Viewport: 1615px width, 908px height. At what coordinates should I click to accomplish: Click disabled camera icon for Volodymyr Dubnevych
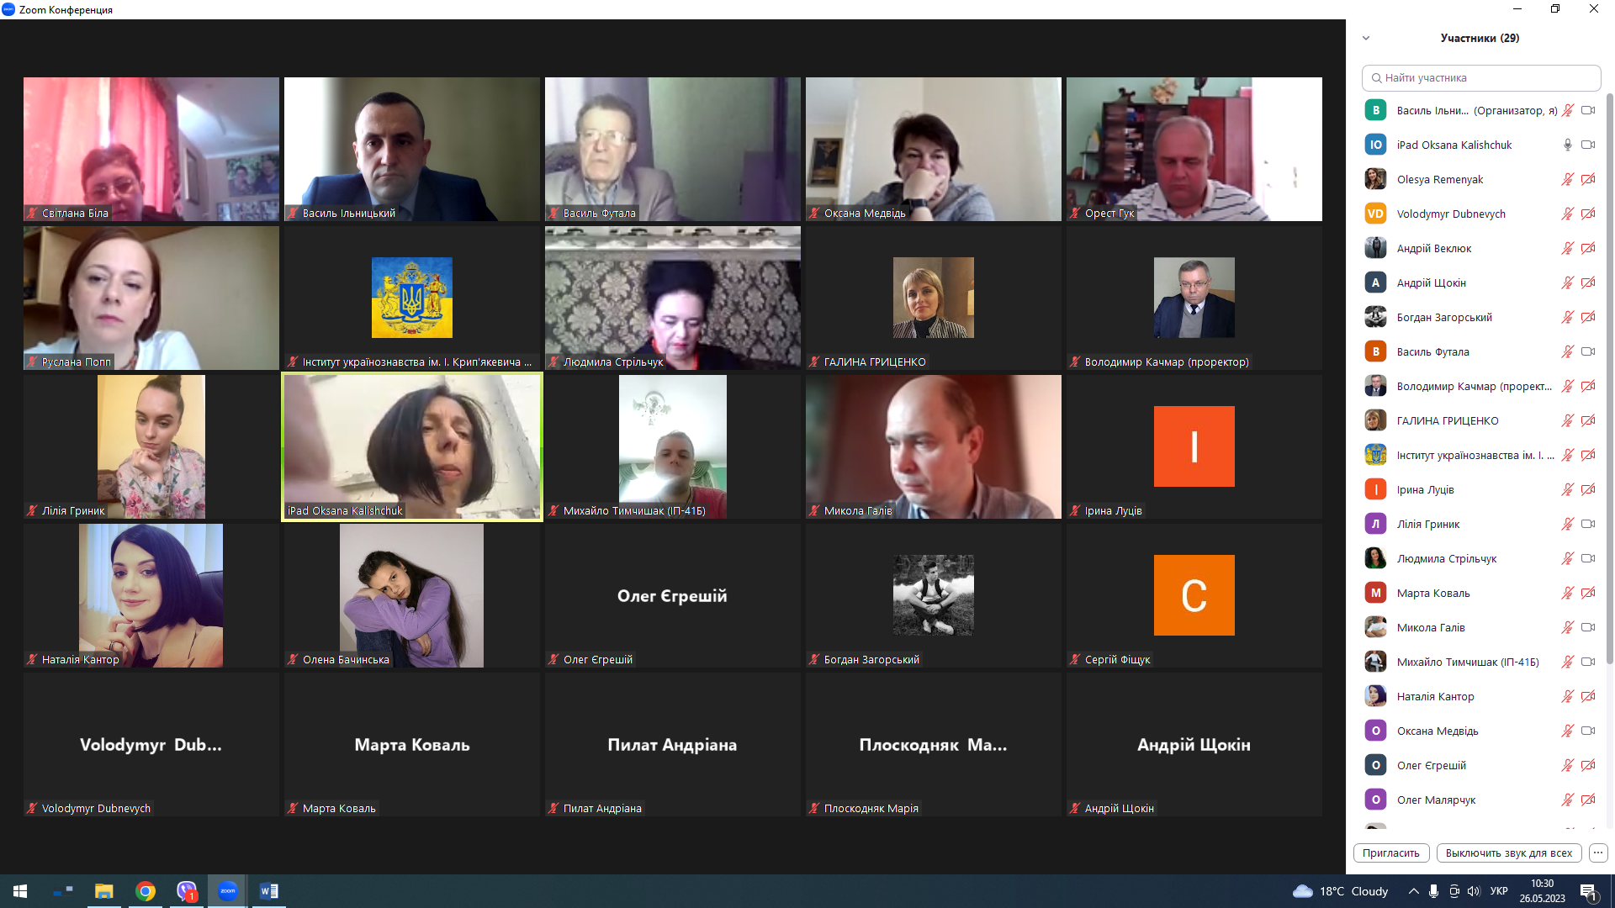click(x=1588, y=214)
